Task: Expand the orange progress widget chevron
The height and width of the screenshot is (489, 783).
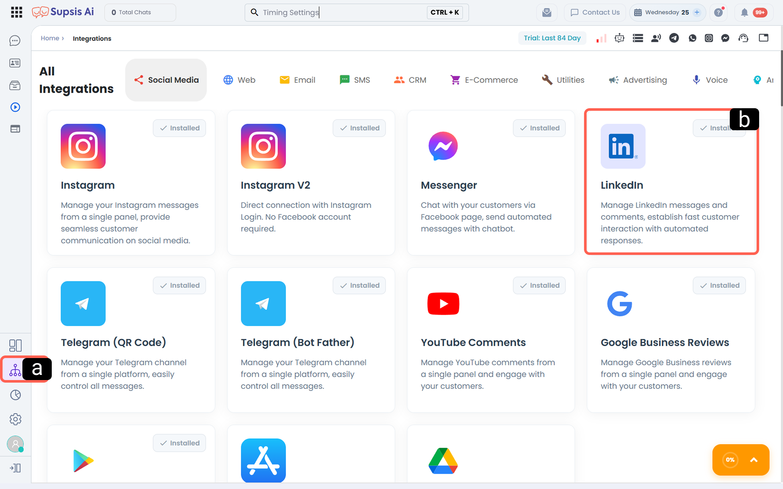Action: (x=754, y=460)
